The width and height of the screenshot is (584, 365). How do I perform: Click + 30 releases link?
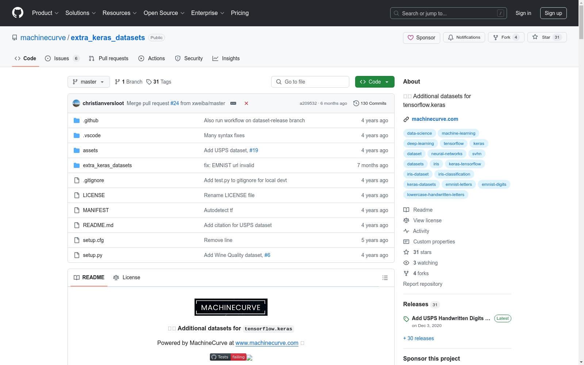pyautogui.click(x=419, y=338)
